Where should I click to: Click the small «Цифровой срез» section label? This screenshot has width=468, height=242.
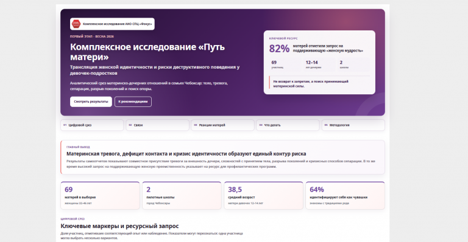coord(73,219)
